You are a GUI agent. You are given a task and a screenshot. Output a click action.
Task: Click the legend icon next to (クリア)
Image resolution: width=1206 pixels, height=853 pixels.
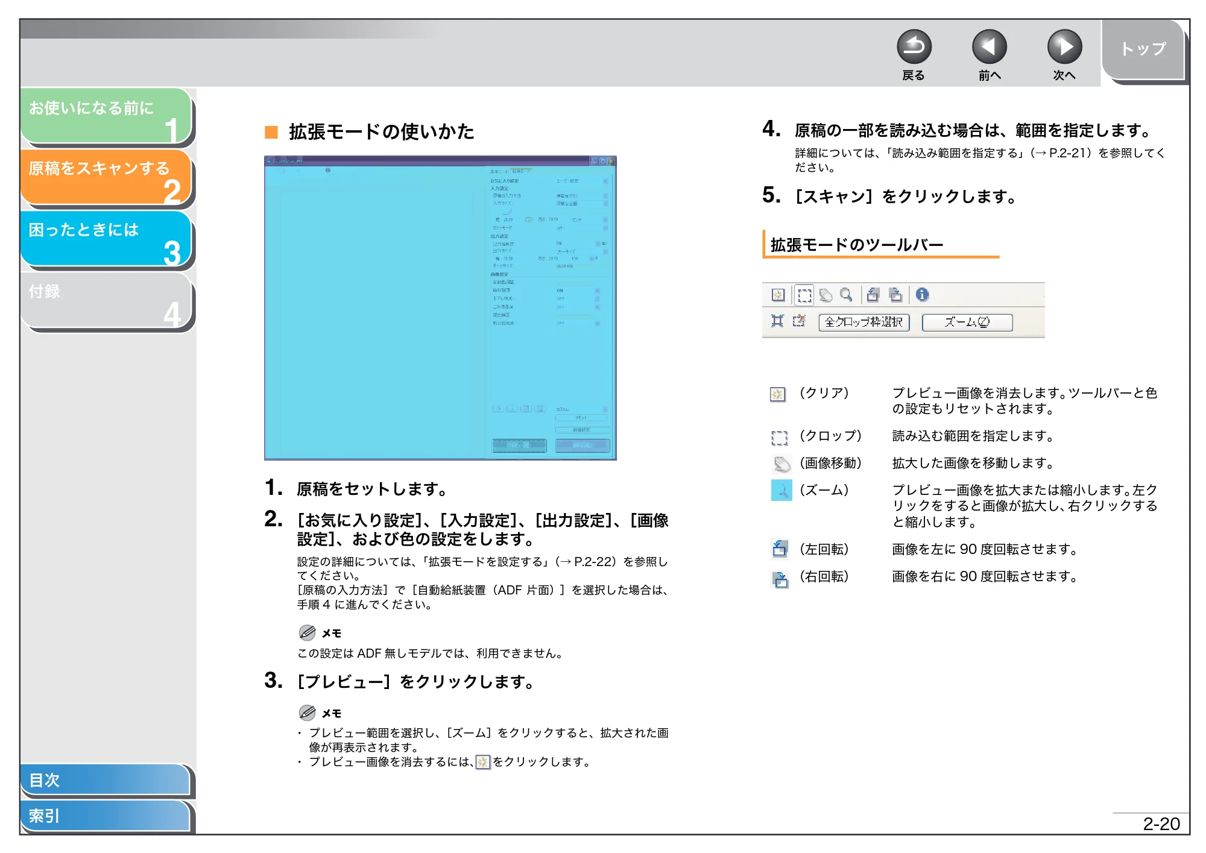pyautogui.click(x=778, y=394)
